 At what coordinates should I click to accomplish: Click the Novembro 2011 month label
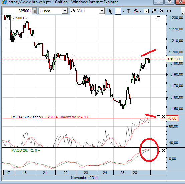(x=84, y=178)
